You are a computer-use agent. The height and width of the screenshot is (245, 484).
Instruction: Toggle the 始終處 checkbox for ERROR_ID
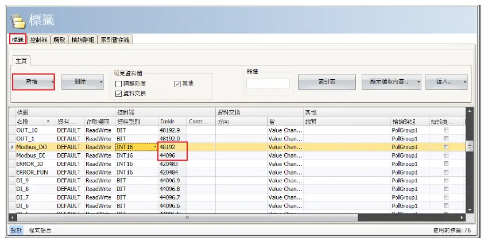tap(446, 164)
